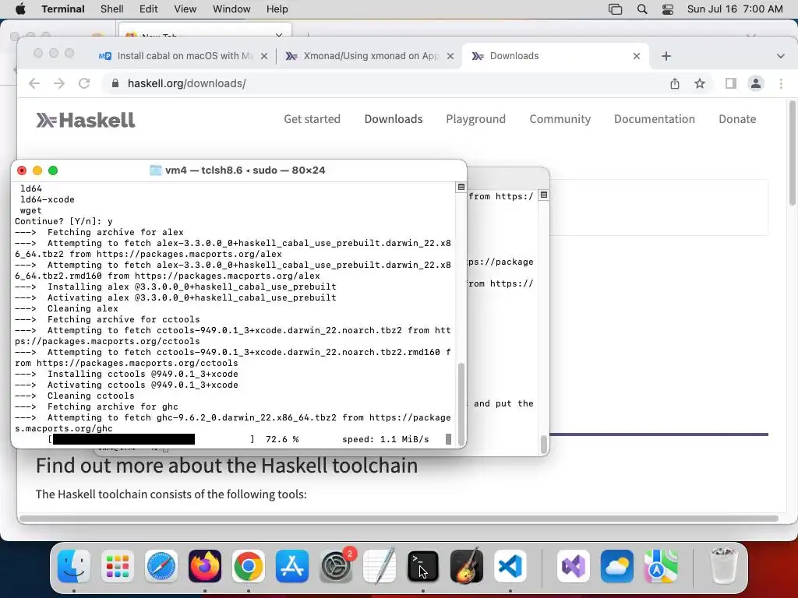The image size is (798, 598).
Task: Show the menu bar date and time
Action: 735,9
